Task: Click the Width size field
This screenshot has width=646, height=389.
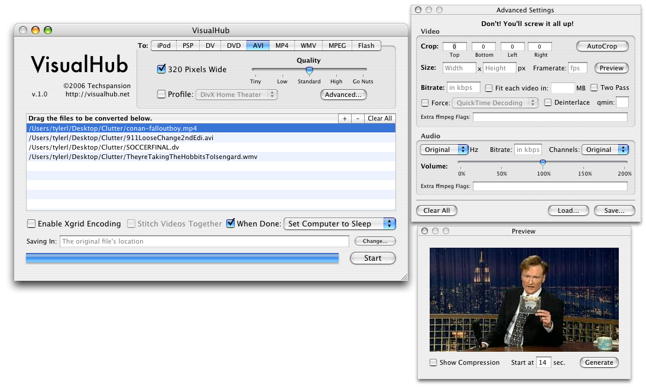Action: pos(459,68)
